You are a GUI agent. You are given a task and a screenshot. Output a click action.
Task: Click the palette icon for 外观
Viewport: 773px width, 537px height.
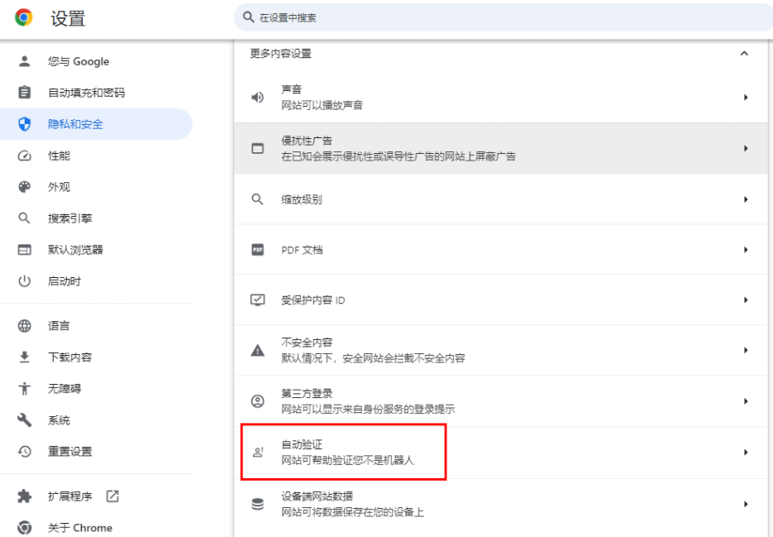[x=24, y=187]
